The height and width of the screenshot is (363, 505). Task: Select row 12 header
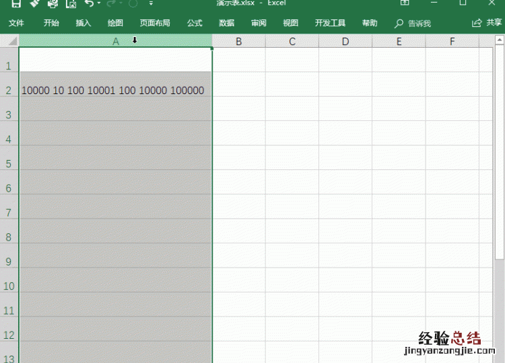(x=9, y=329)
